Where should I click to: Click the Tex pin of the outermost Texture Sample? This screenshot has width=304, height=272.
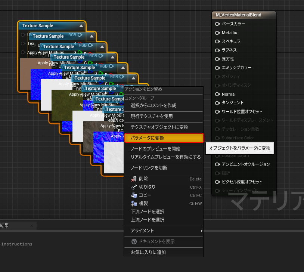pos(23,43)
